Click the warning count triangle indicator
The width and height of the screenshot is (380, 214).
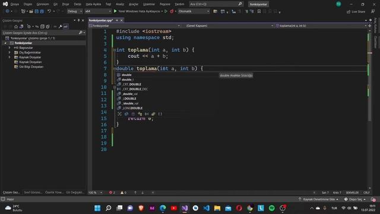pos(123,193)
